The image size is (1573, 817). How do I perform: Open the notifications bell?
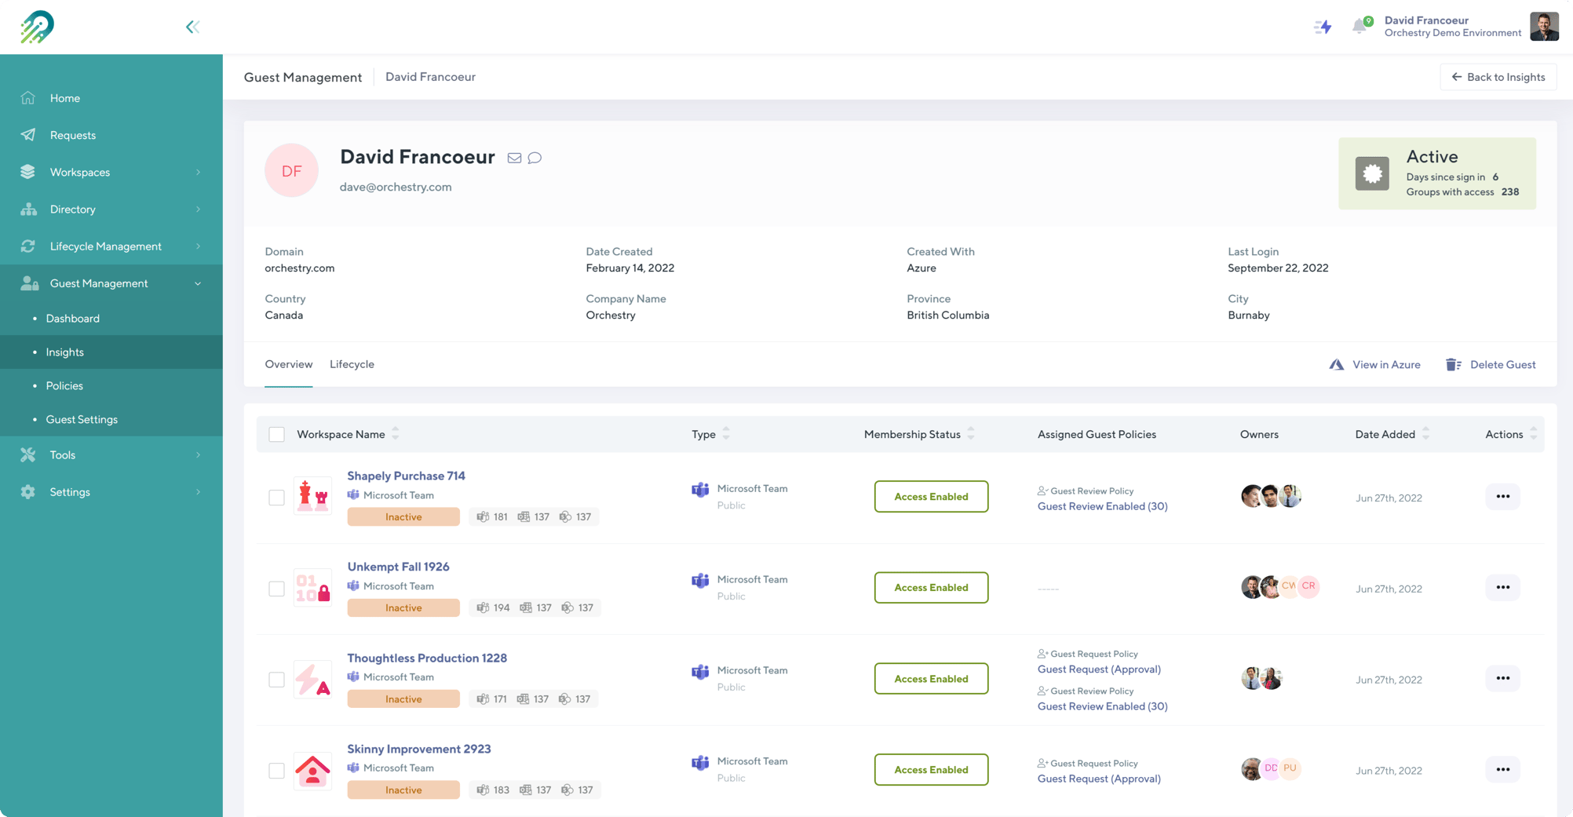[1360, 26]
